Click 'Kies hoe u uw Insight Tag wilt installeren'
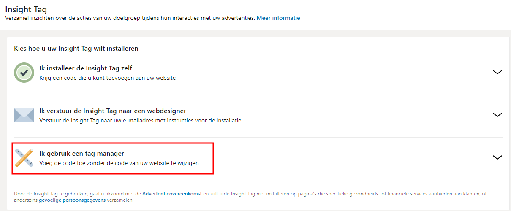This screenshot has width=511, height=211. pos(76,49)
